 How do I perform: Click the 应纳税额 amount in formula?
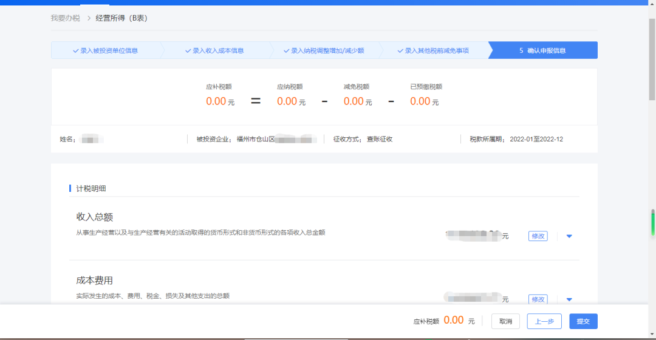(287, 101)
